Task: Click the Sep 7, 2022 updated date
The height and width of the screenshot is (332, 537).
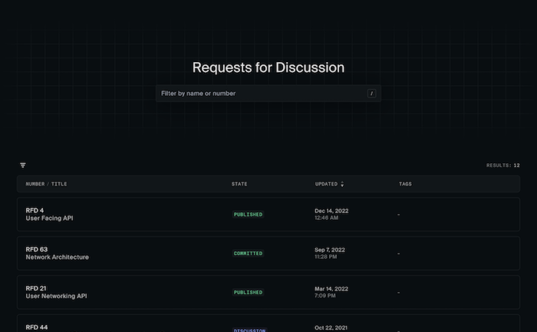Action: tap(330, 250)
